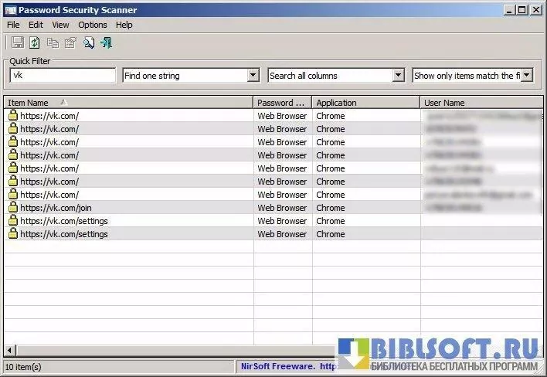Open the File menu
Image resolution: width=547 pixels, height=377 pixels.
tap(13, 25)
